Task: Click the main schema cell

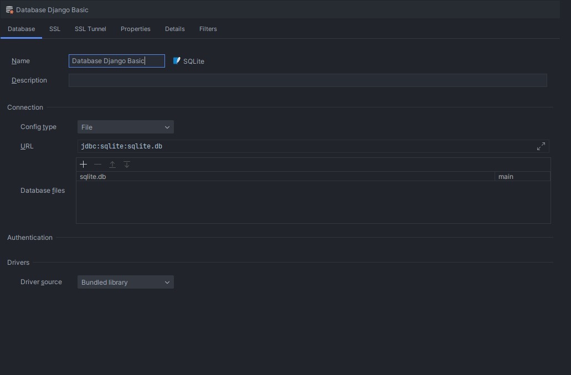Action: 523,177
